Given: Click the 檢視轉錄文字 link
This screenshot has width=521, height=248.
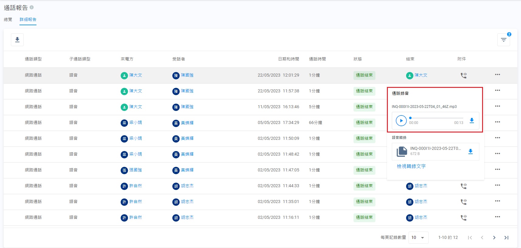Looking at the screenshot, I should 411,166.
